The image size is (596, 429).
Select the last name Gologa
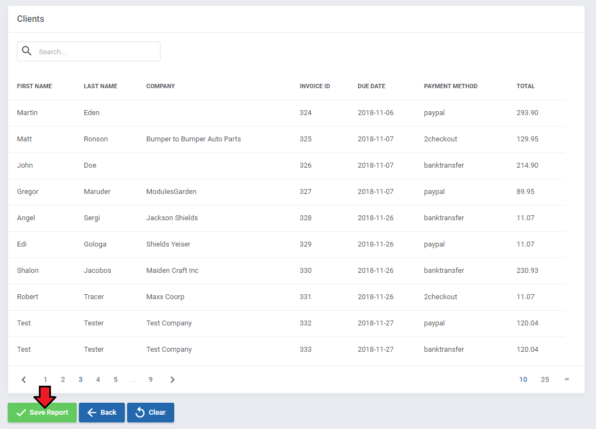tap(95, 244)
